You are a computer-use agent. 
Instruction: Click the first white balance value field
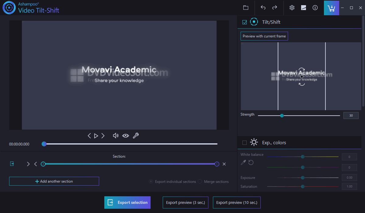349,157
